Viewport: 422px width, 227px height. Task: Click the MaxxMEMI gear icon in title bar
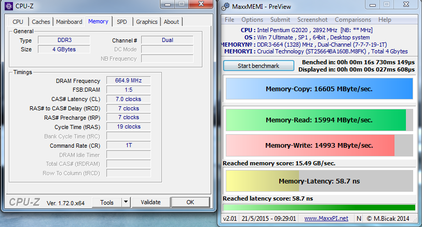225,7
